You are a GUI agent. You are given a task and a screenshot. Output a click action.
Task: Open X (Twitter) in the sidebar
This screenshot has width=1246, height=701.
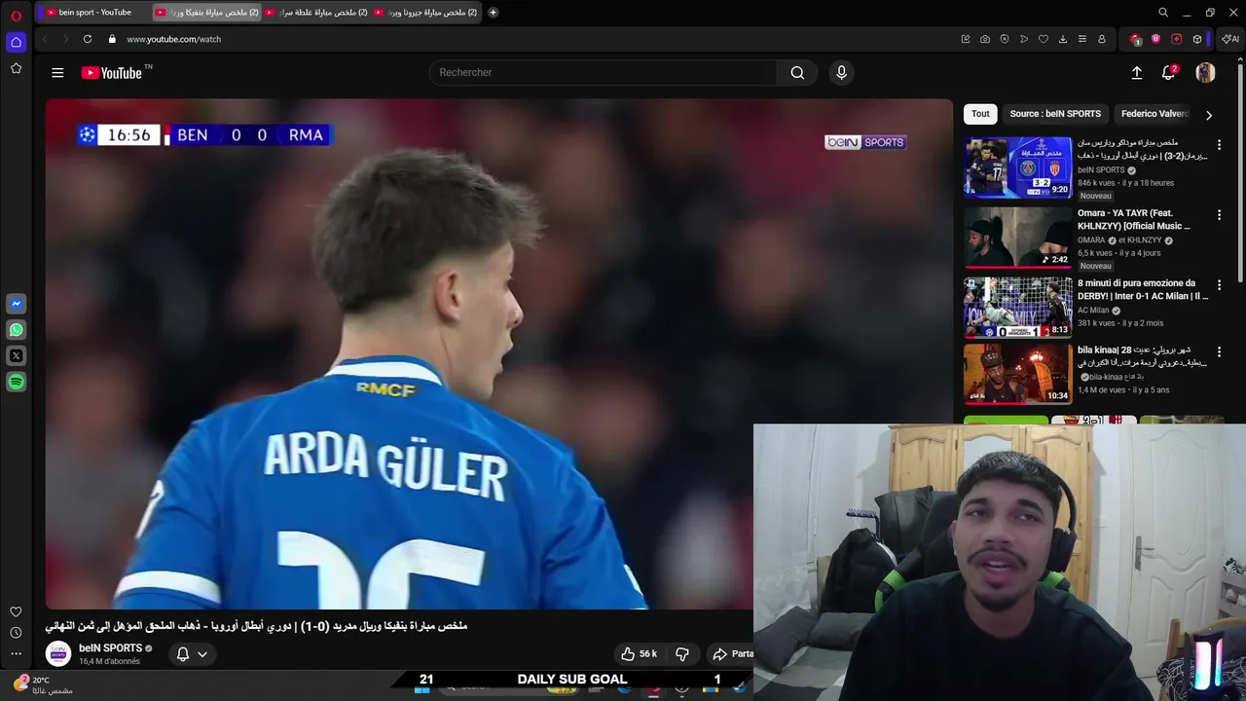16,356
